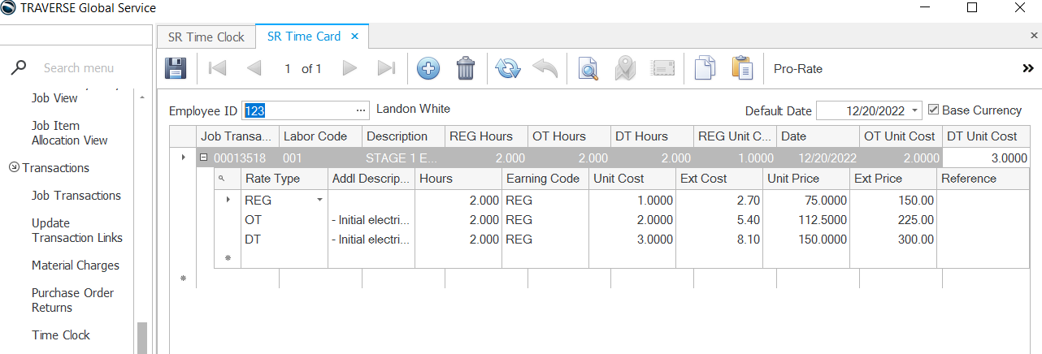
Task: Open Job View menu item
Action: 54,98
